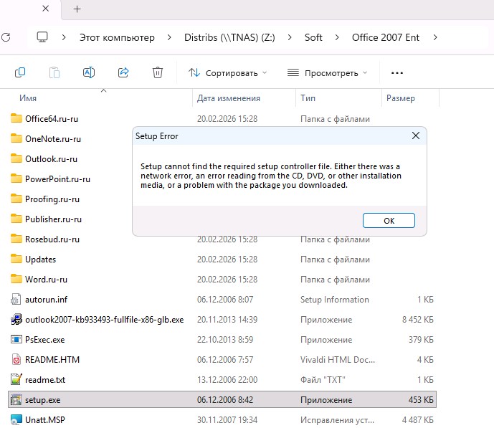The image size is (494, 428).
Task: Click size value 8 452 КБ
Action: pyautogui.click(x=418, y=320)
